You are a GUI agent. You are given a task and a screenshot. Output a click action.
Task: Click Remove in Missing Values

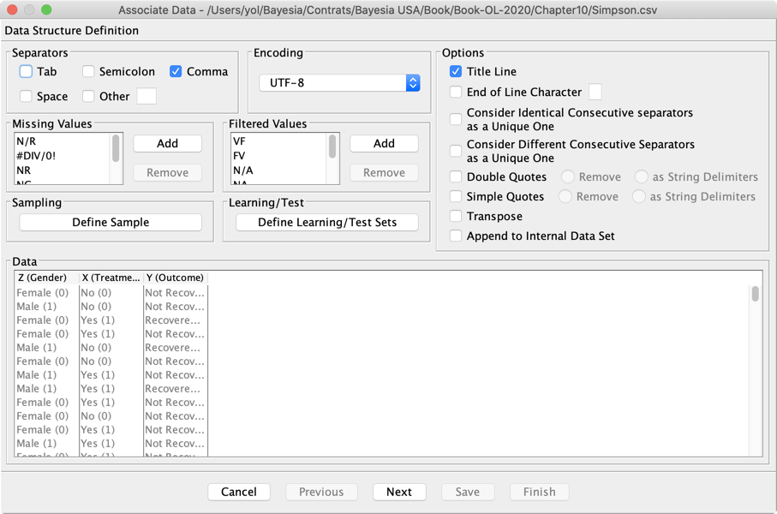pyautogui.click(x=168, y=173)
